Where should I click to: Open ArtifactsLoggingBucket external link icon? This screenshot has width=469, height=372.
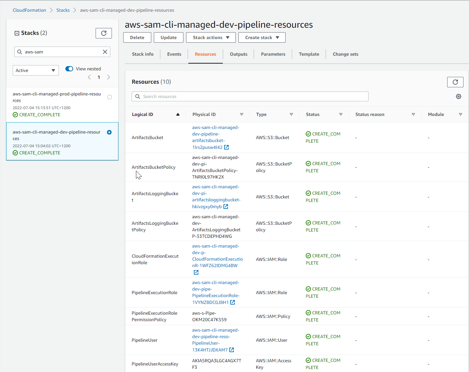(x=226, y=207)
